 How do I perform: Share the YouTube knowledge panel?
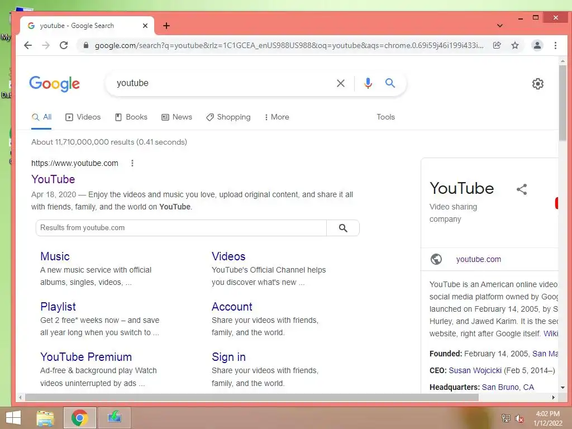coord(522,189)
